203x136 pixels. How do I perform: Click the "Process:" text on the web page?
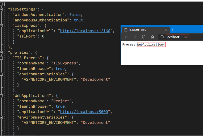coord(129,44)
